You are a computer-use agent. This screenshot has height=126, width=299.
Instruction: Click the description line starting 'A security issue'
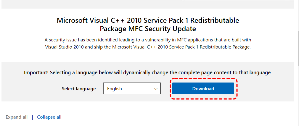click(x=148, y=40)
